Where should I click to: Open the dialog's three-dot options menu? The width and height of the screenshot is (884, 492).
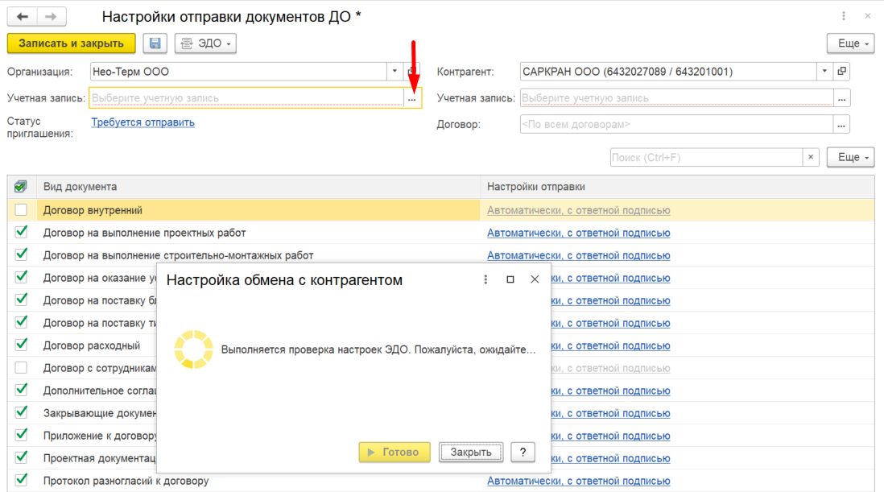485,279
